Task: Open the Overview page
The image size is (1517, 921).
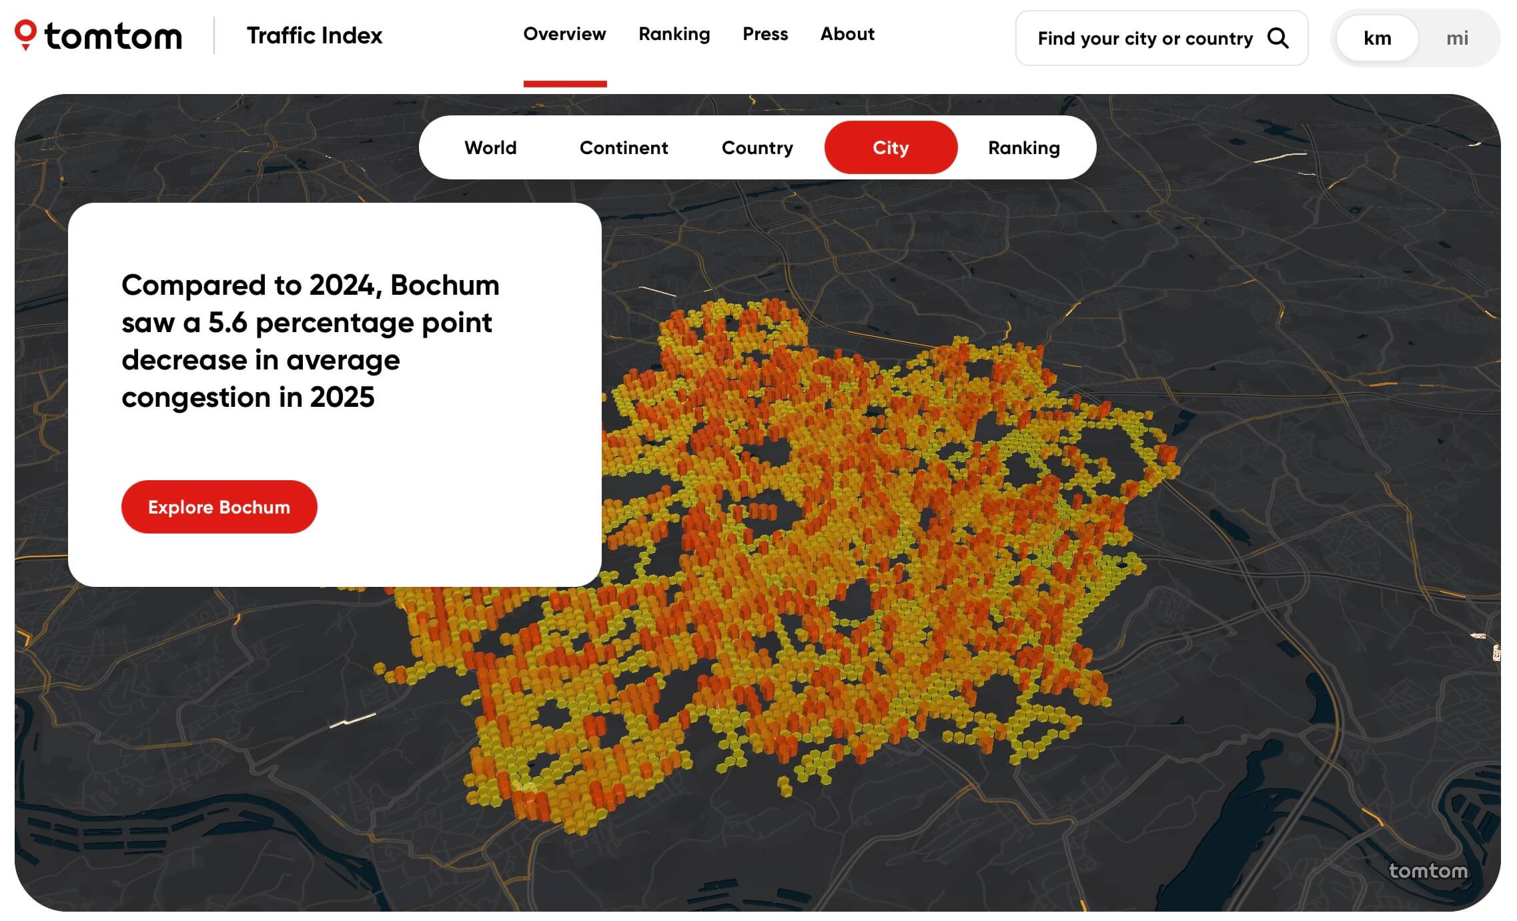Action: pyautogui.click(x=564, y=34)
